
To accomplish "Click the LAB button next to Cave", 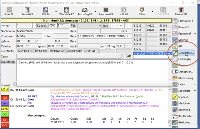I will (128, 56).
